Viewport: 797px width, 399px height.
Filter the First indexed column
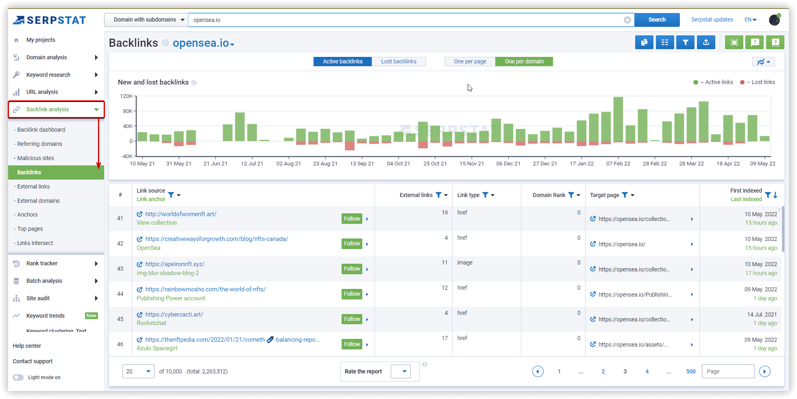(768, 195)
